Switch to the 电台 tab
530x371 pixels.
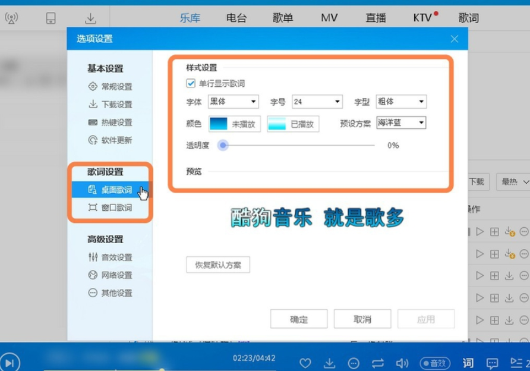tap(236, 18)
